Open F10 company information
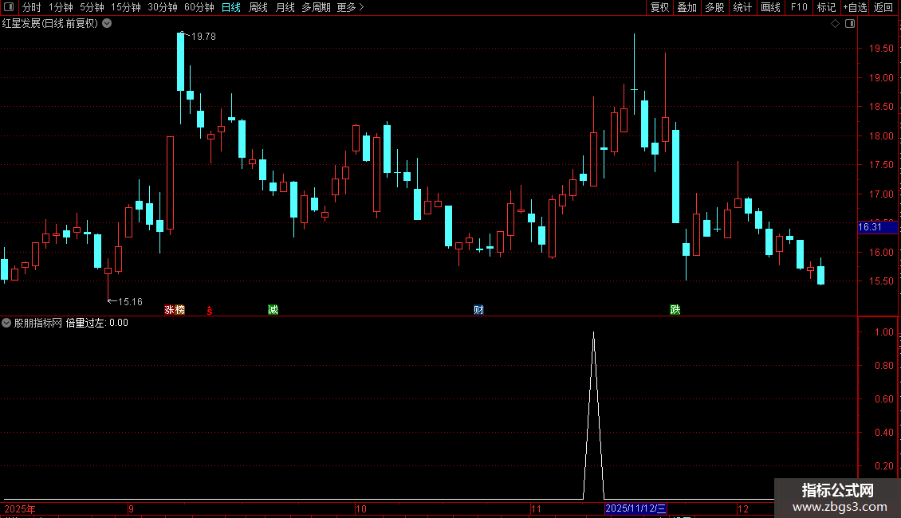 tap(799, 7)
